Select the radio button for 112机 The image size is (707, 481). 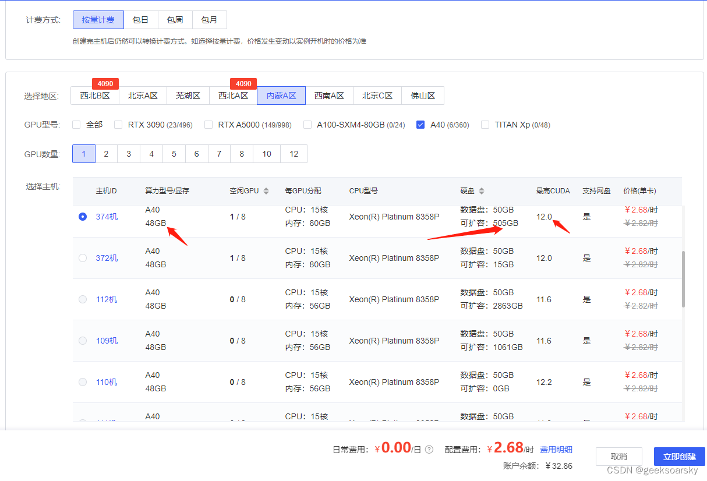click(83, 299)
